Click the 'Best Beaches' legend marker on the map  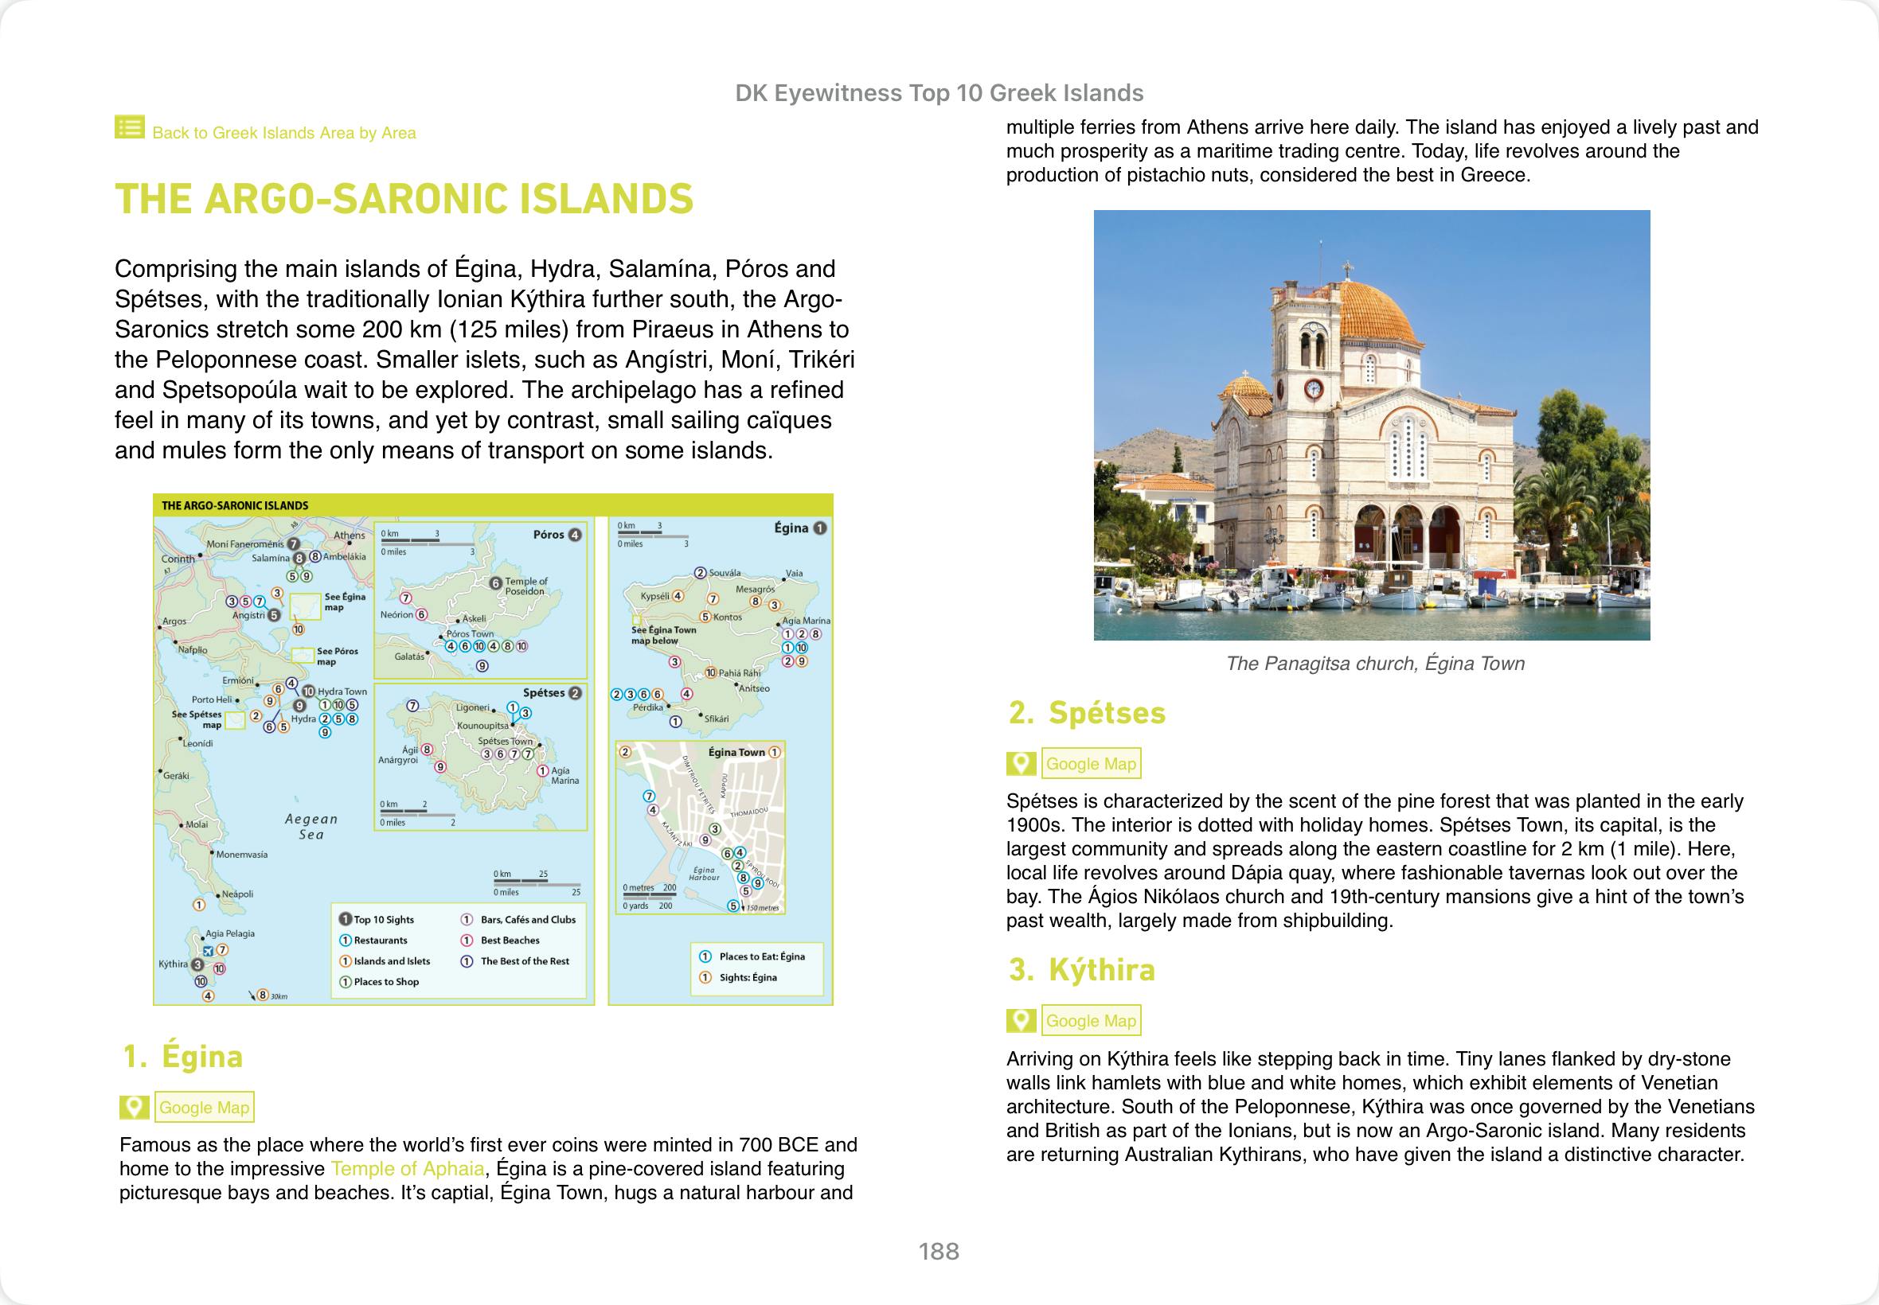(x=467, y=941)
